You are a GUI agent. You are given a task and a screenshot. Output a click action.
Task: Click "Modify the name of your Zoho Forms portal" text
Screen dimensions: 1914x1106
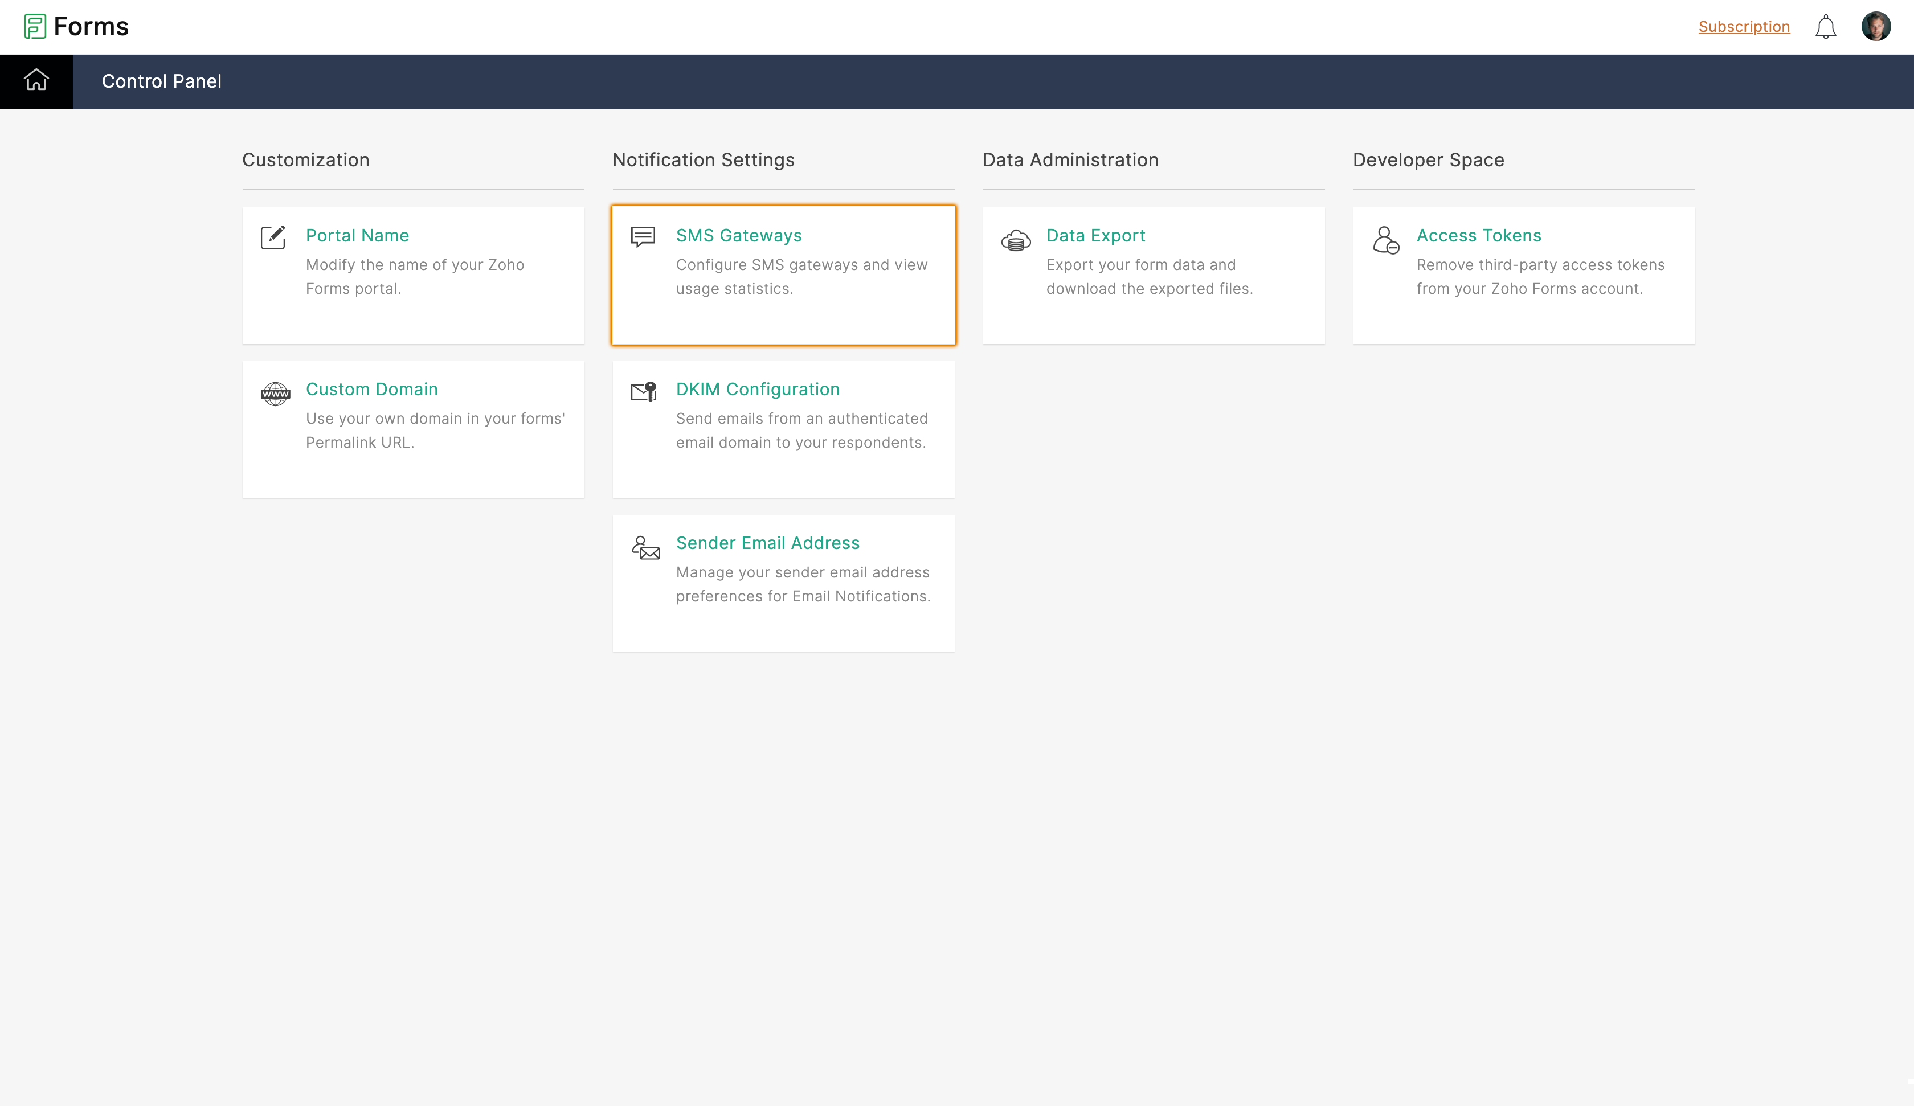pyautogui.click(x=415, y=277)
